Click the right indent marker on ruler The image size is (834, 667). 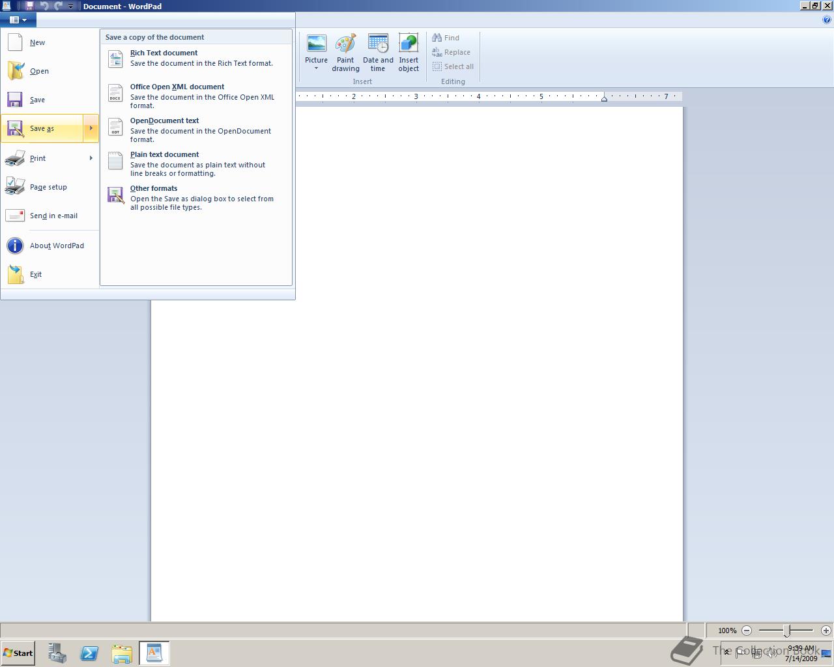pyautogui.click(x=604, y=98)
